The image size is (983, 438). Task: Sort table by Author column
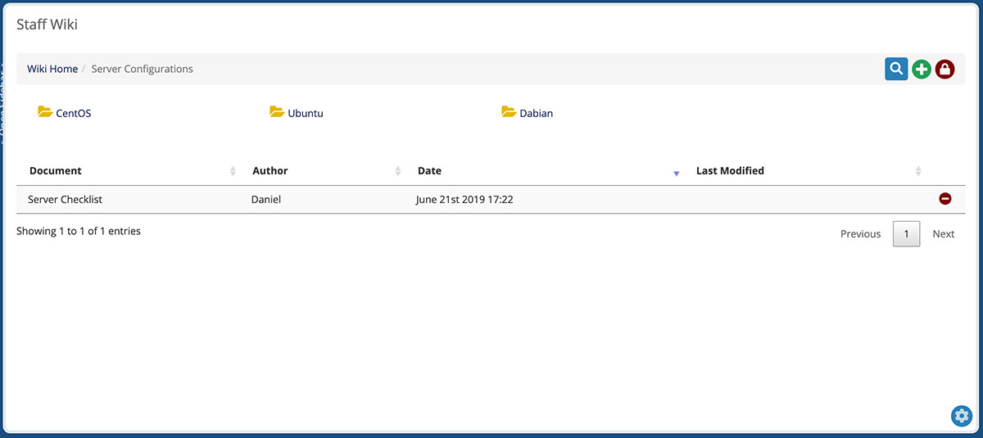click(x=270, y=171)
